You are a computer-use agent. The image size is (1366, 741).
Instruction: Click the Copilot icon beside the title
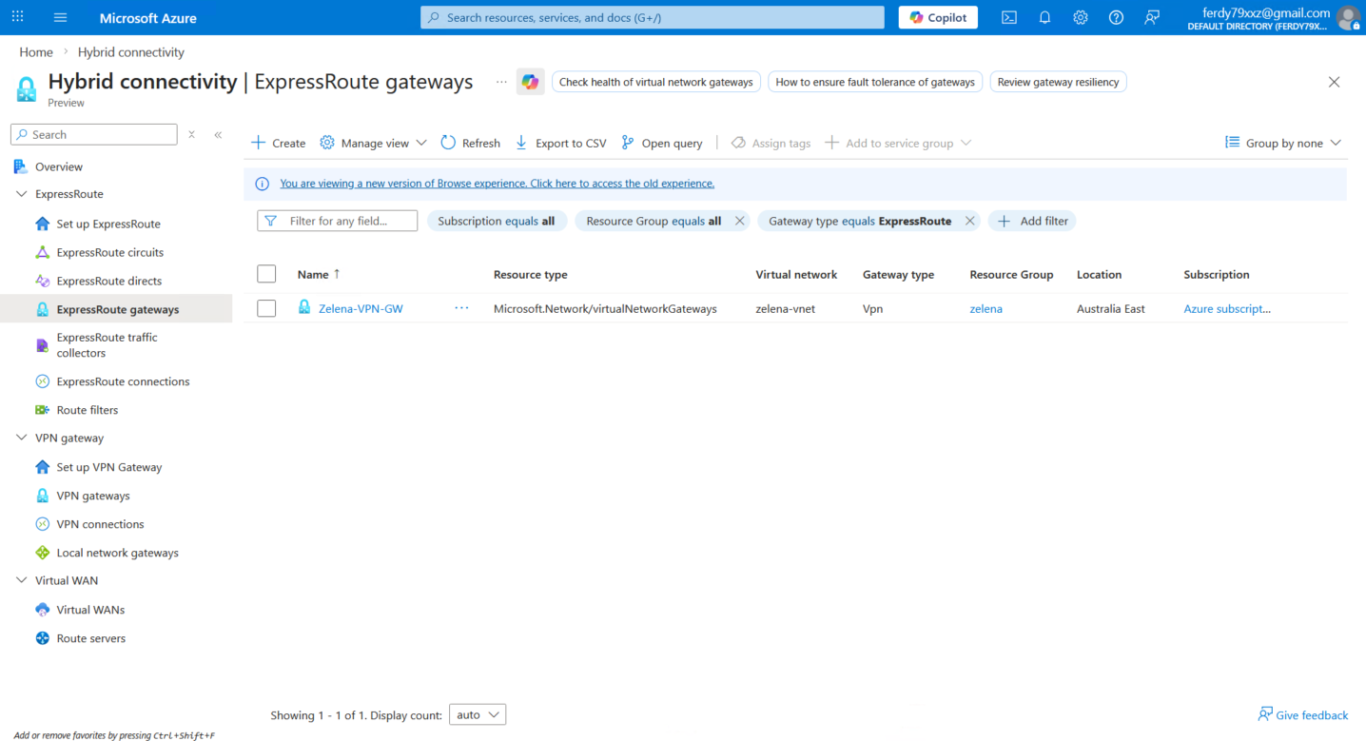(530, 82)
